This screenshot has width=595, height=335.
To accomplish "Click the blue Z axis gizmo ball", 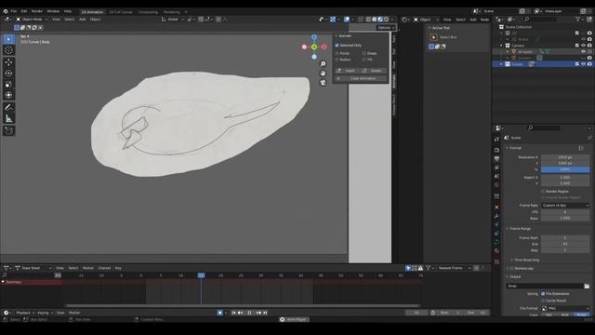I will (314, 37).
